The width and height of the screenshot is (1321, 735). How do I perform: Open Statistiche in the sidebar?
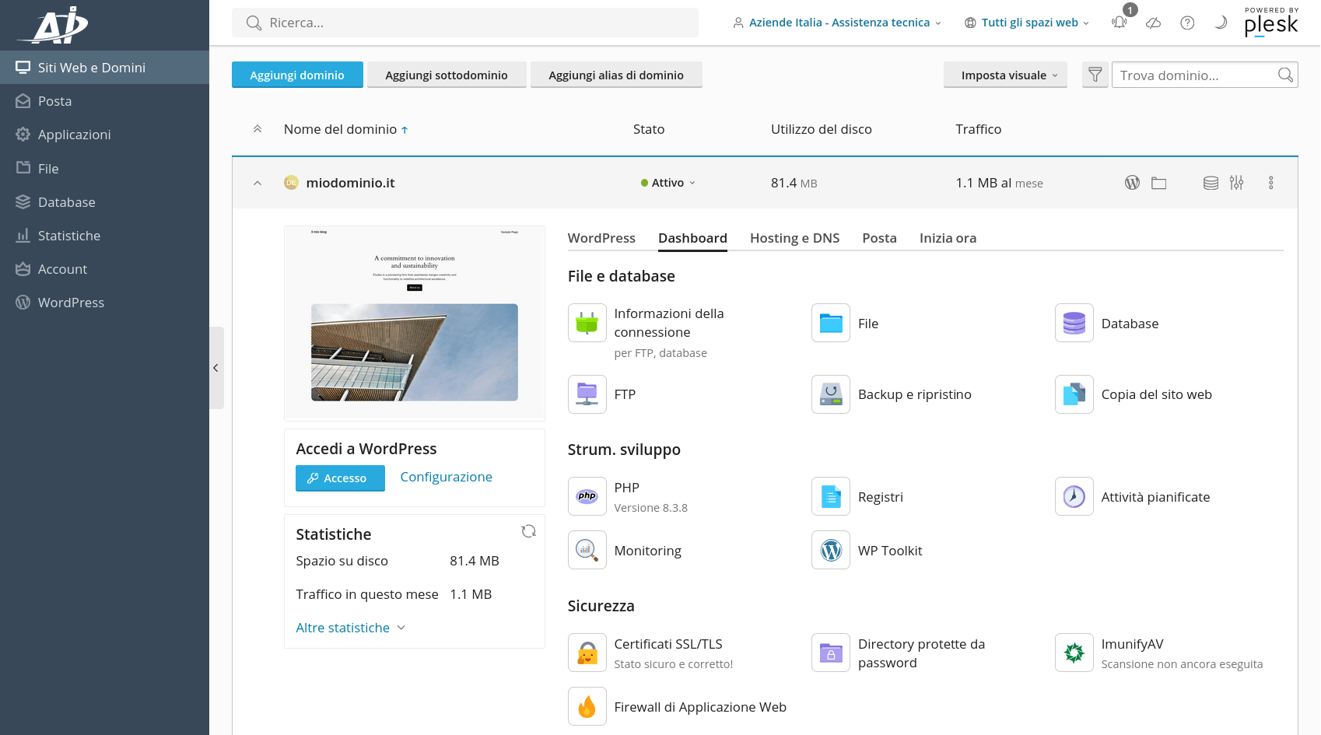[104, 236]
